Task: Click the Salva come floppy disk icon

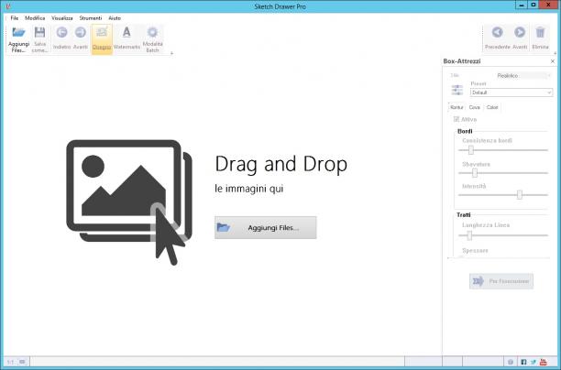Action: tap(39, 33)
